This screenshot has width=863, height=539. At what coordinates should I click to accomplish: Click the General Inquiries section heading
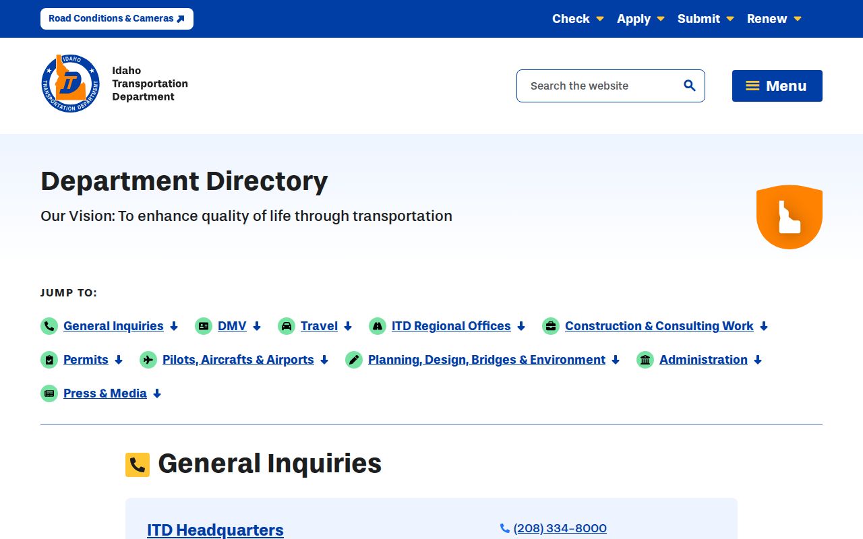(270, 464)
